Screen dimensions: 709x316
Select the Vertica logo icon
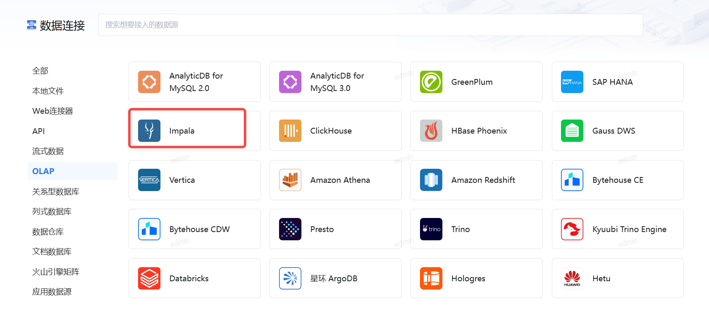point(149,180)
